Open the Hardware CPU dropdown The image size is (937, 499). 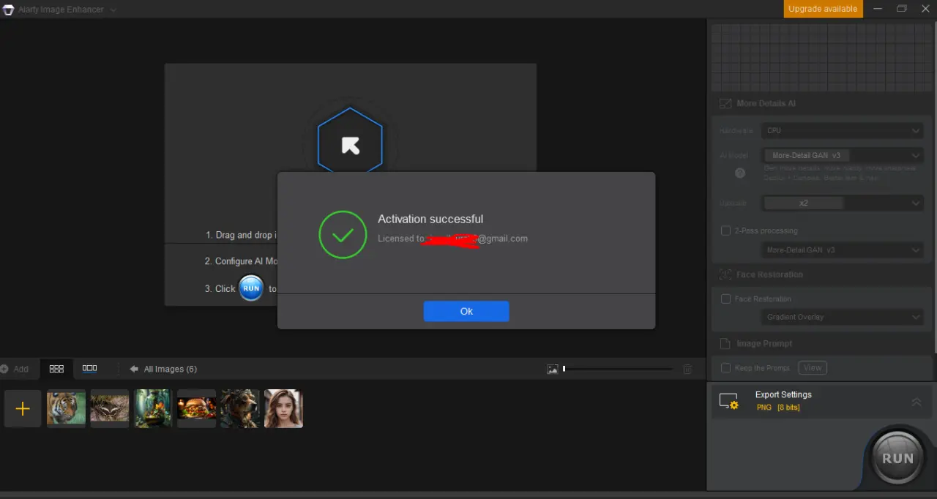pos(843,130)
